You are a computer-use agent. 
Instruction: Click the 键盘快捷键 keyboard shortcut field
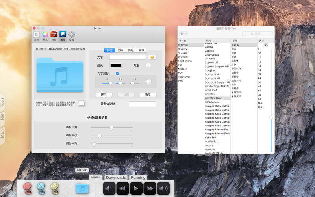click(143, 104)
